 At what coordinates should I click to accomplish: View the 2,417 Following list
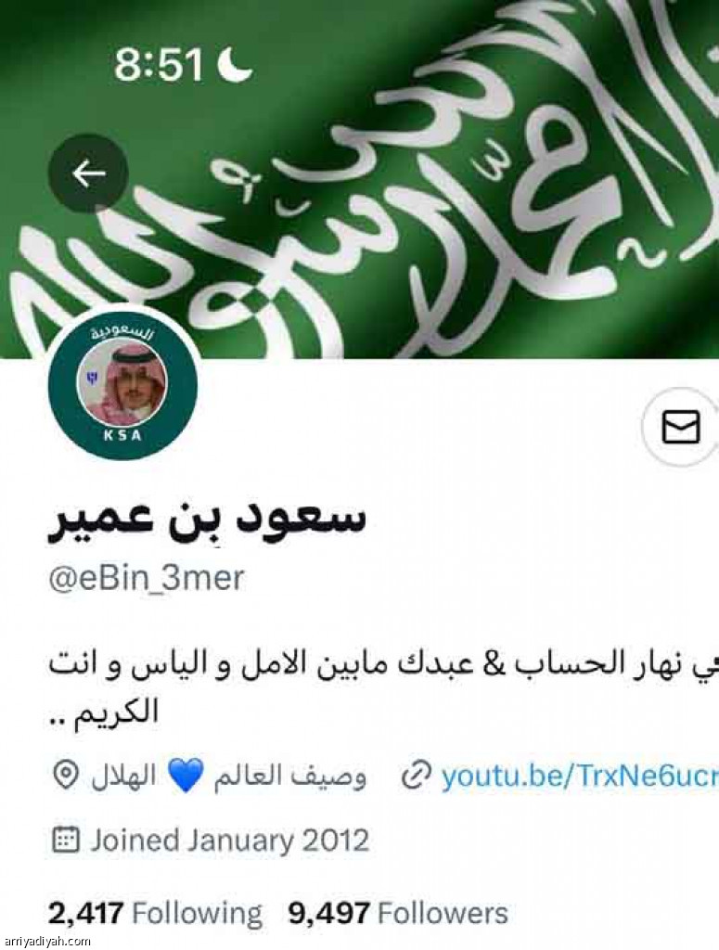point(155,913)
